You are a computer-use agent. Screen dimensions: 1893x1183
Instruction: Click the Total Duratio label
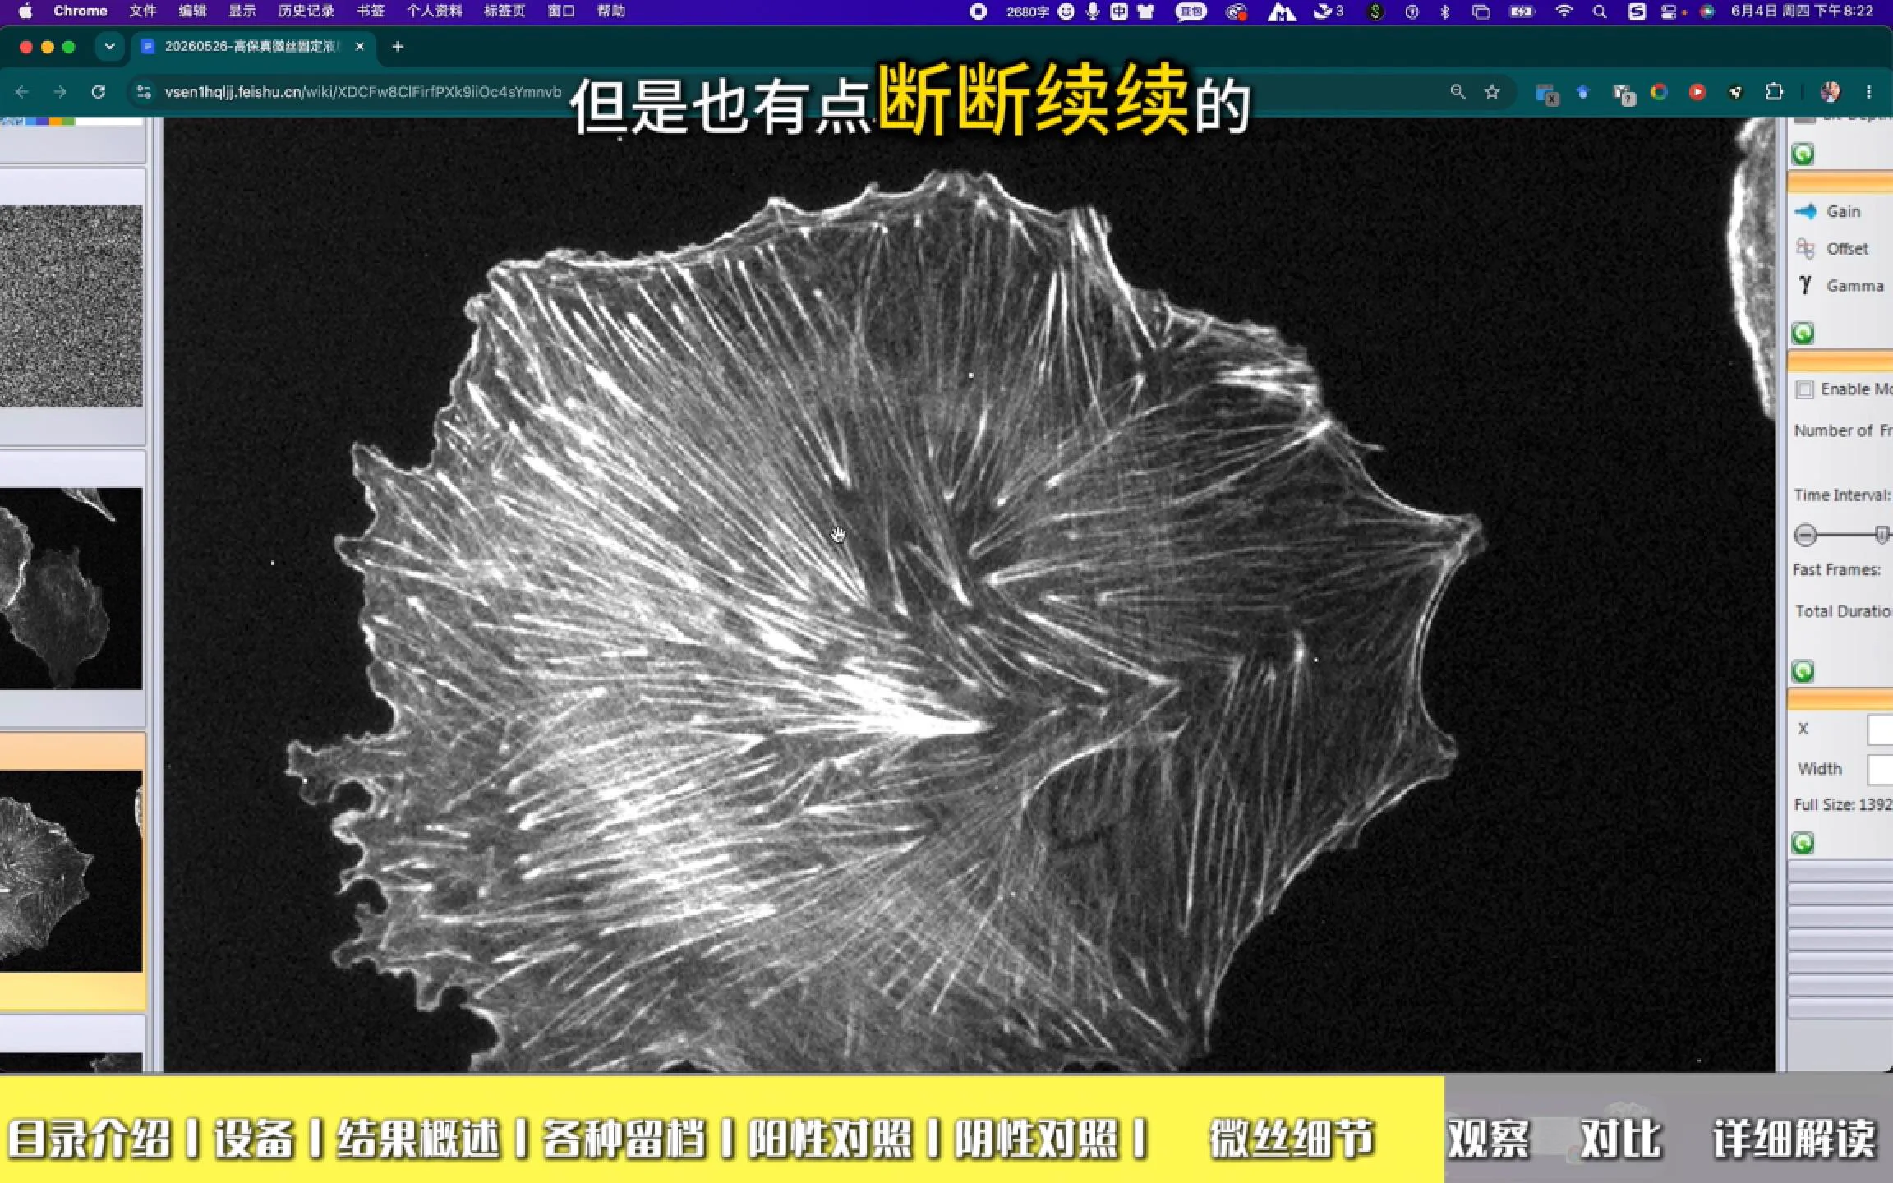(x=1843, y=610)
